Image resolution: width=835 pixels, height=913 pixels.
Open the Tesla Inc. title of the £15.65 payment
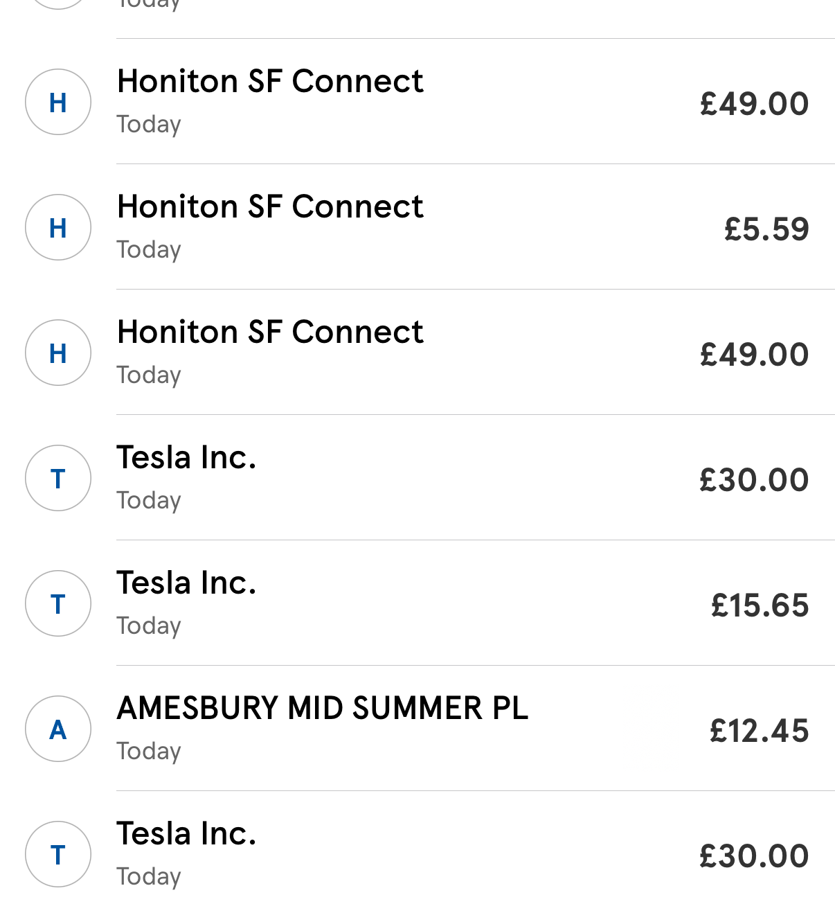(186, 583)
